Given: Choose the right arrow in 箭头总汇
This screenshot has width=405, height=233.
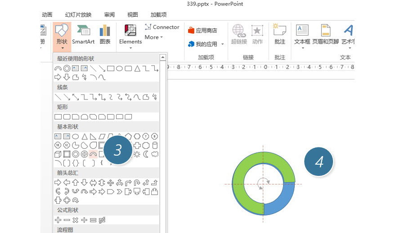Looking at the screenshot, I should click(x=58, y=183).
